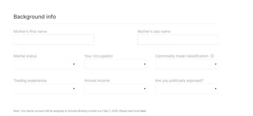This screenshot has height=116, width=253.
Task: Click the 'Annual income' label text
Action: click(x=97, y=80)
